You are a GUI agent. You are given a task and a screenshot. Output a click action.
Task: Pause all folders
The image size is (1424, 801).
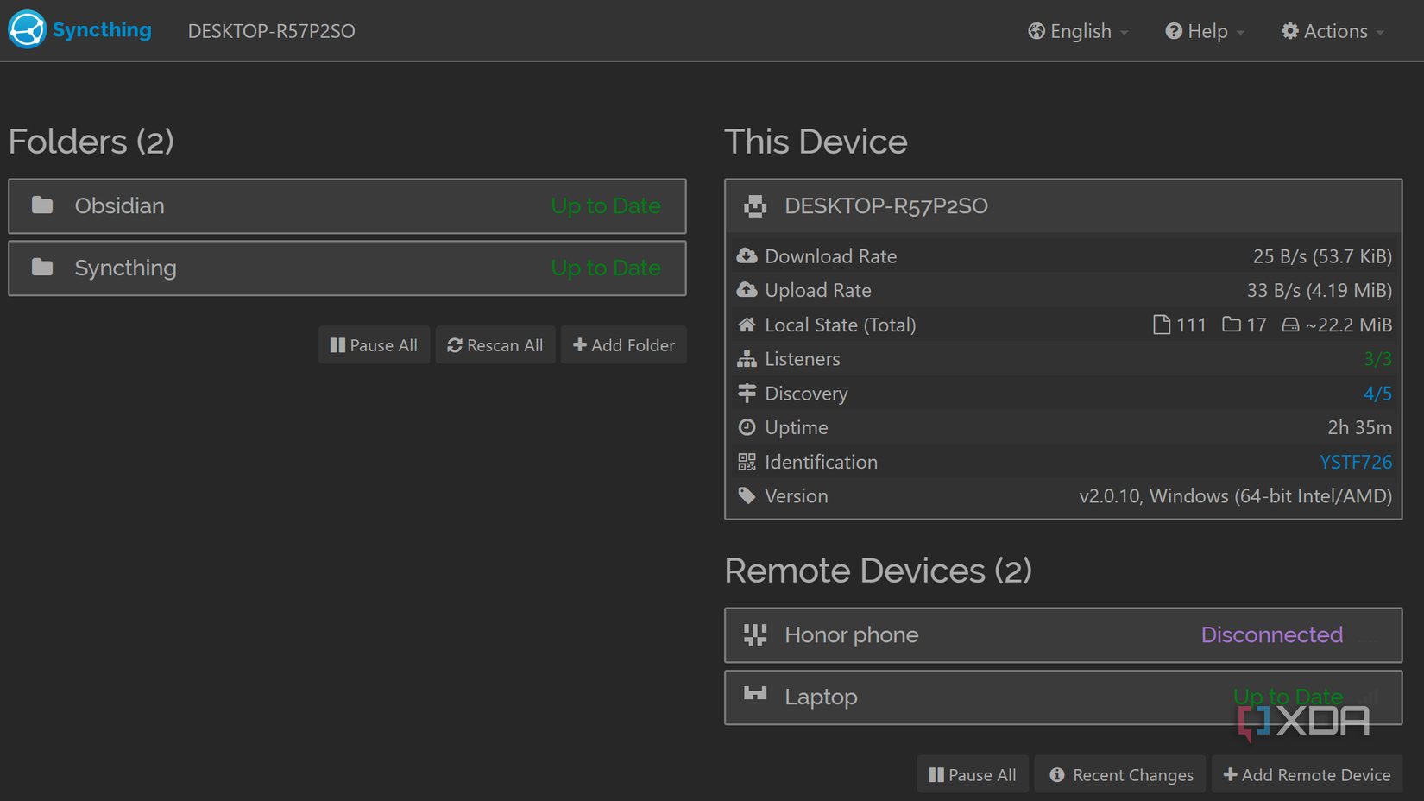click(x=374, y=345)
